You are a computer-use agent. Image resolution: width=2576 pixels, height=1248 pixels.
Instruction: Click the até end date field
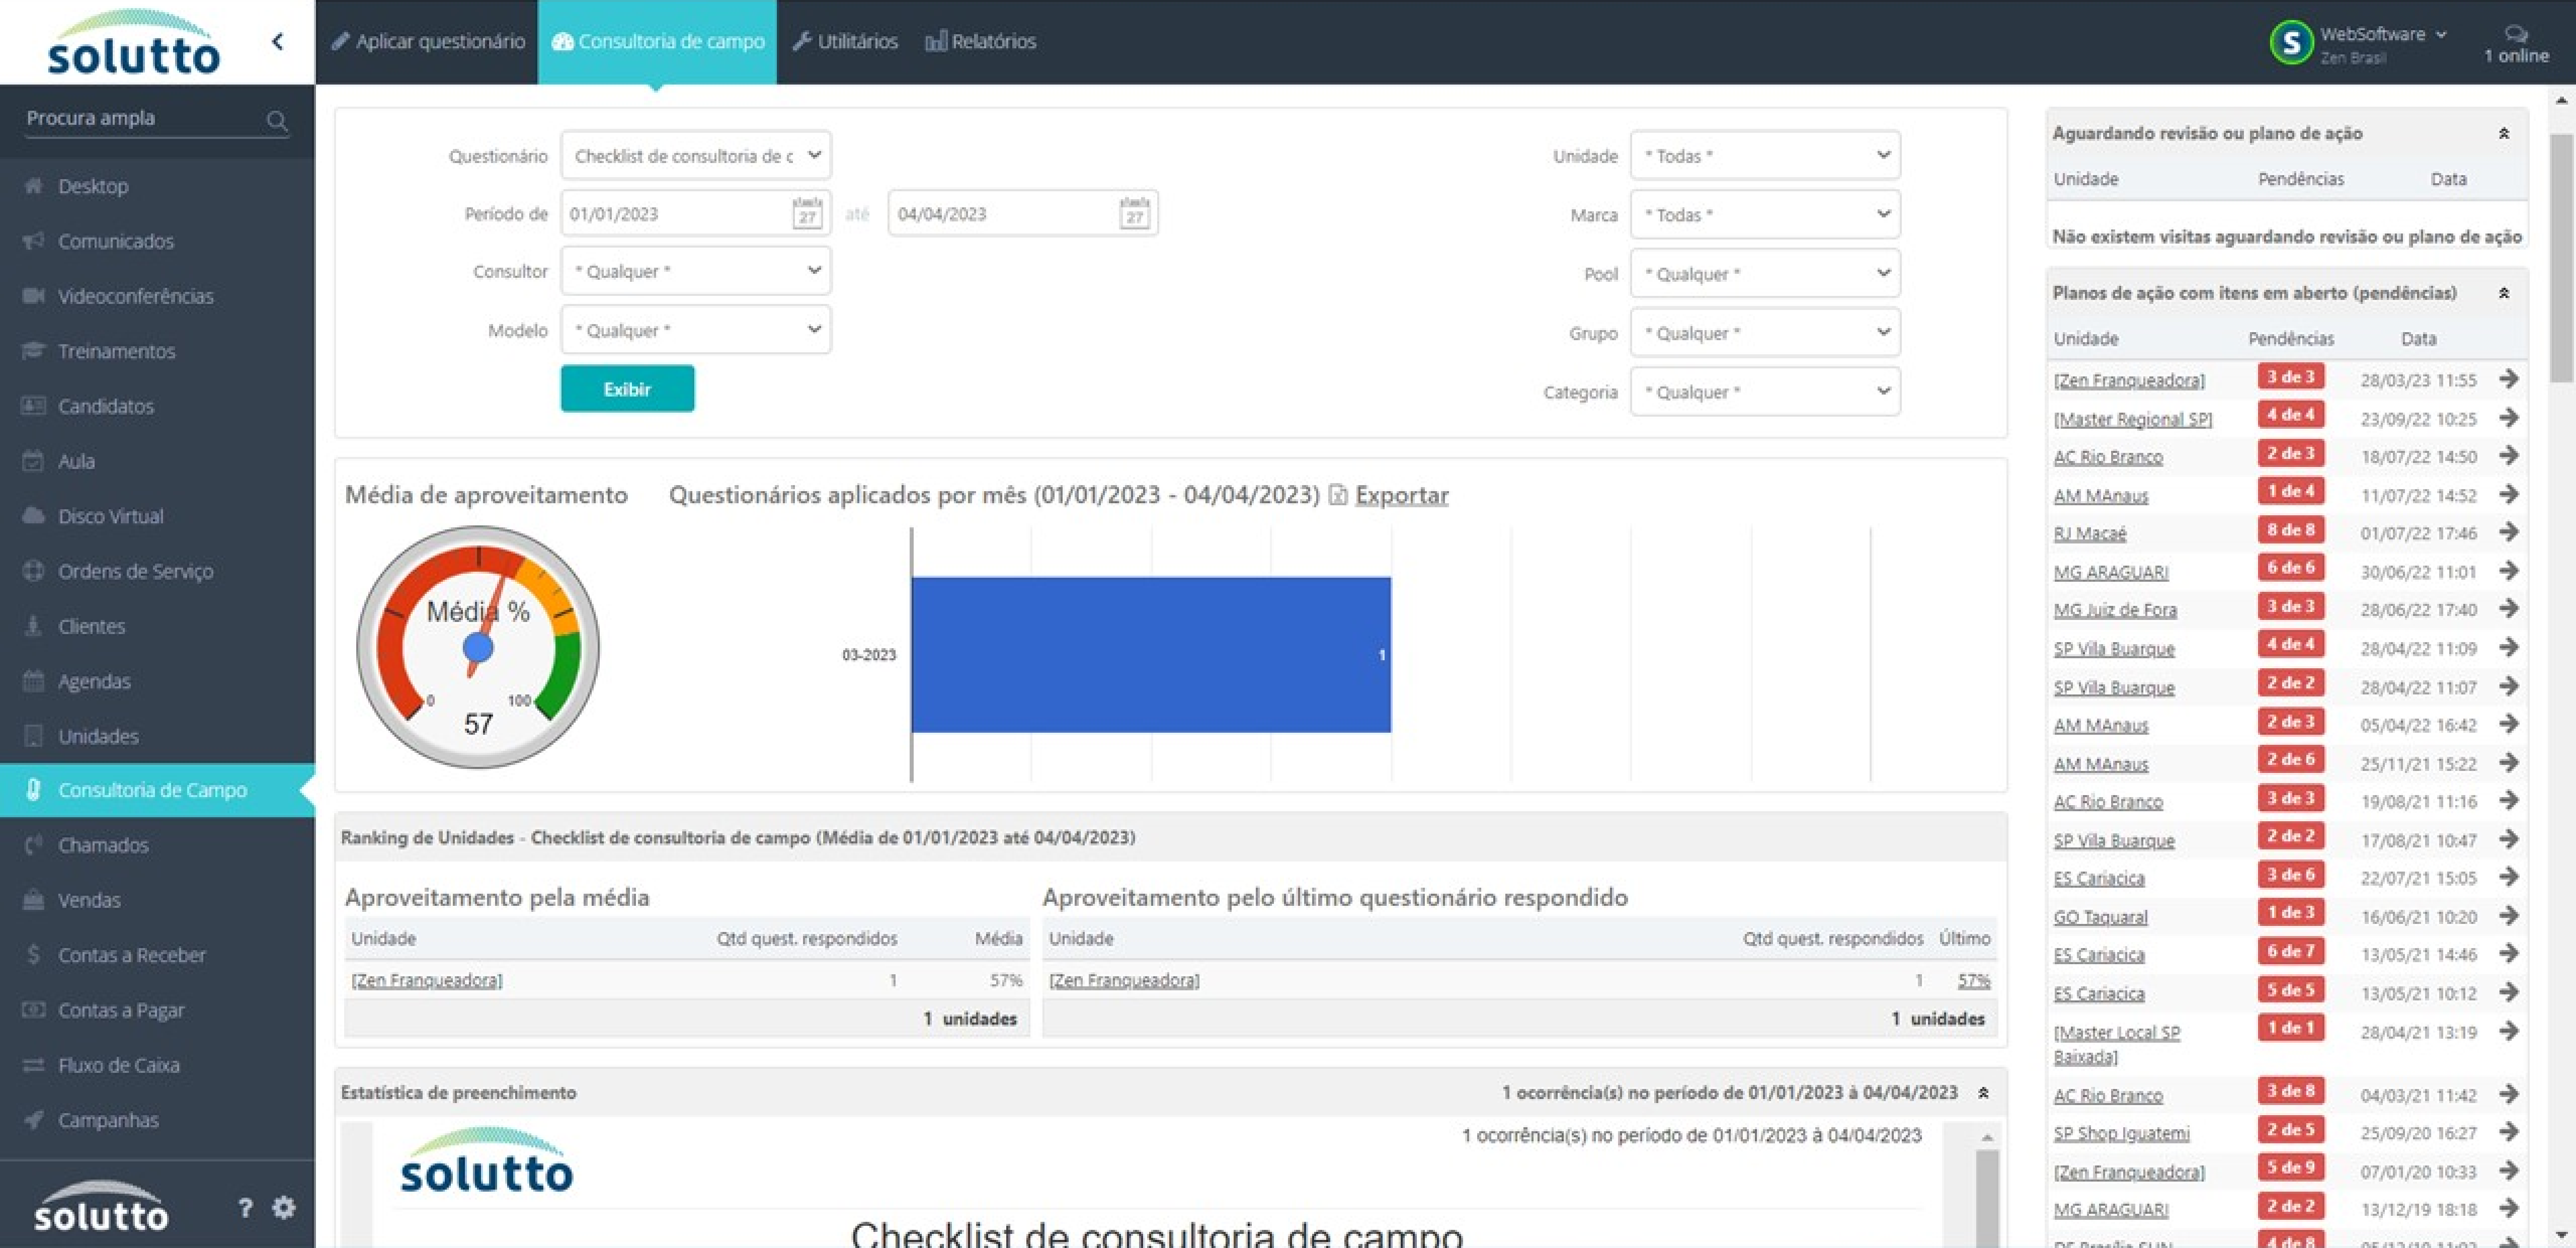(1023, 213)
